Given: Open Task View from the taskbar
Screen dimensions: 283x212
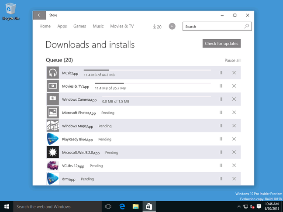Looking at the screenshot, I should [108, 207].
